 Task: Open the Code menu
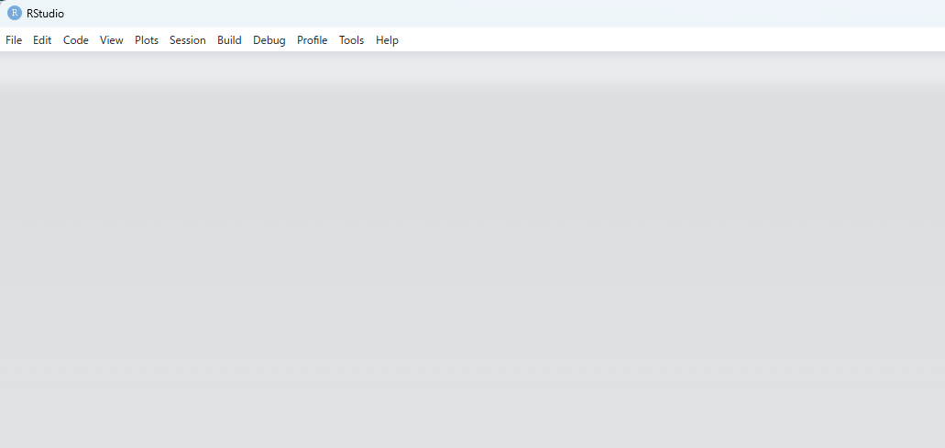pyautogui.click(x=76, y=40)
